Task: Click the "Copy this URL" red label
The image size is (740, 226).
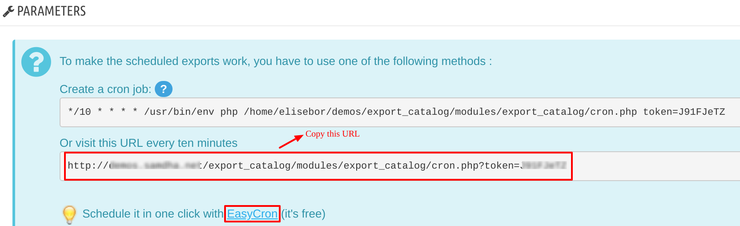Action: 332,134
